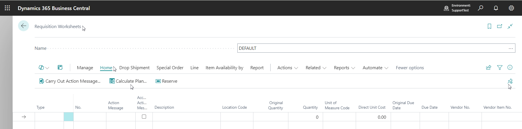Toggle Accept Action Message checkbox

[x=144, y=117]
